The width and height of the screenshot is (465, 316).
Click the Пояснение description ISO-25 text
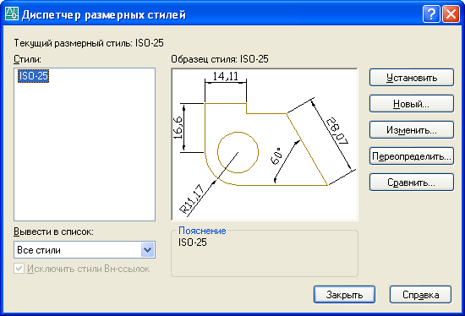tap(193, 242)
